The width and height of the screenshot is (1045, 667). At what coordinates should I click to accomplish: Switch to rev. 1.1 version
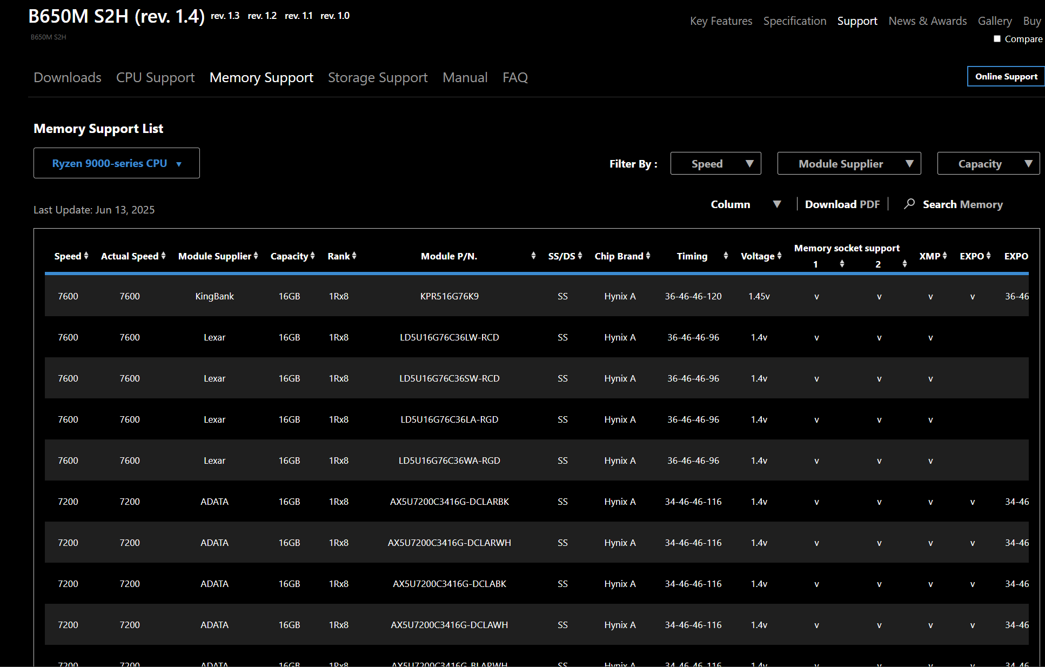pyautogui.click(x=299, y=16)
